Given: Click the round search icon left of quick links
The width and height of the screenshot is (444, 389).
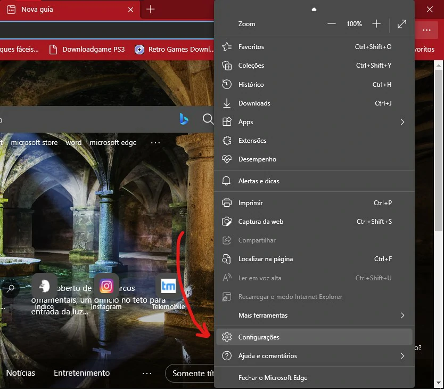Looking at the screenshot, I should coord(11,289).
